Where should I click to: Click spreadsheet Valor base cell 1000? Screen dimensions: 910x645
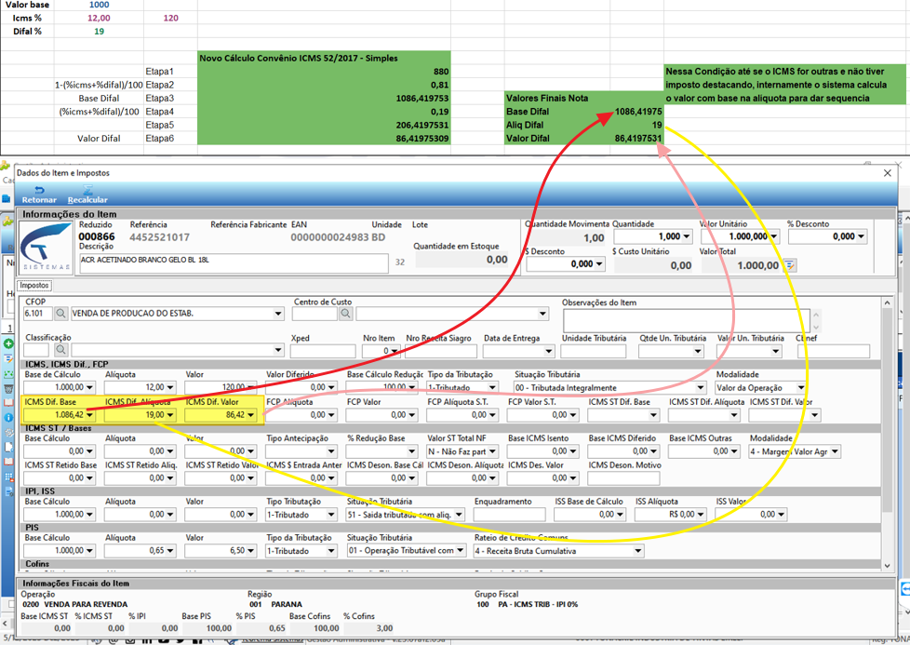tap(99, 5)
